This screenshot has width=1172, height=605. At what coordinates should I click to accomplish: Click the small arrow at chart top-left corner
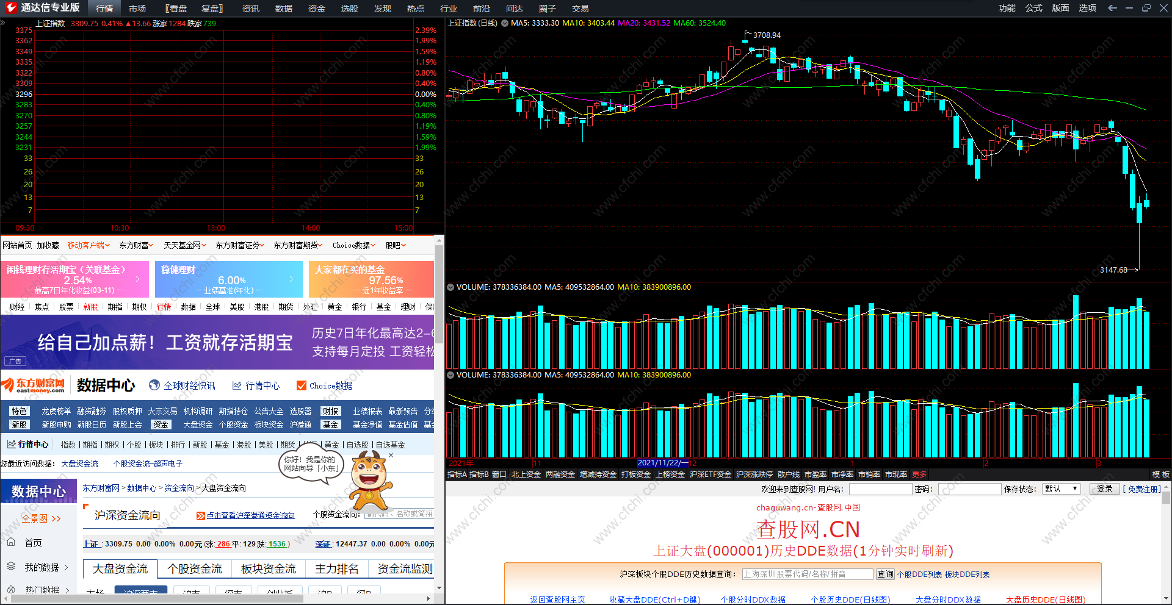pos(2,23)
